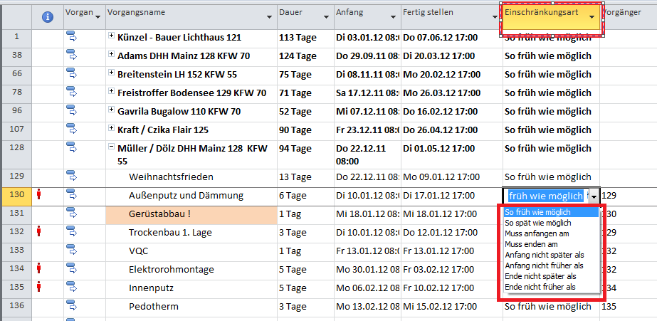Viewport: 657px width, 321px height.
Task: Click red person icon in row 132
Action: click(x=39, y=231)
